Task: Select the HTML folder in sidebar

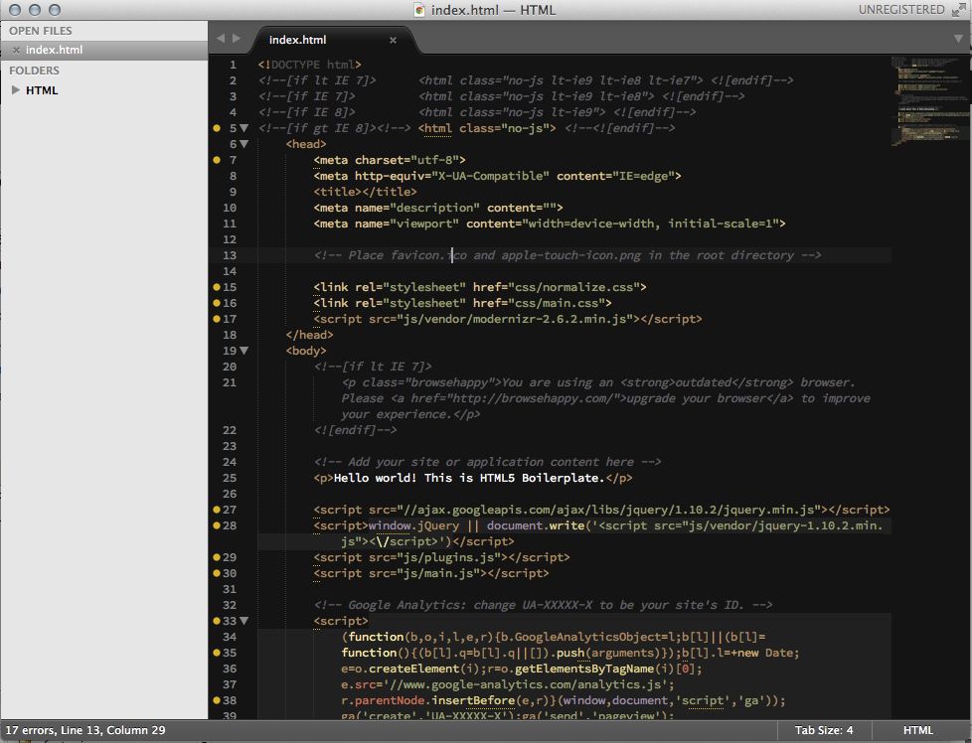Action: [42, 90]
